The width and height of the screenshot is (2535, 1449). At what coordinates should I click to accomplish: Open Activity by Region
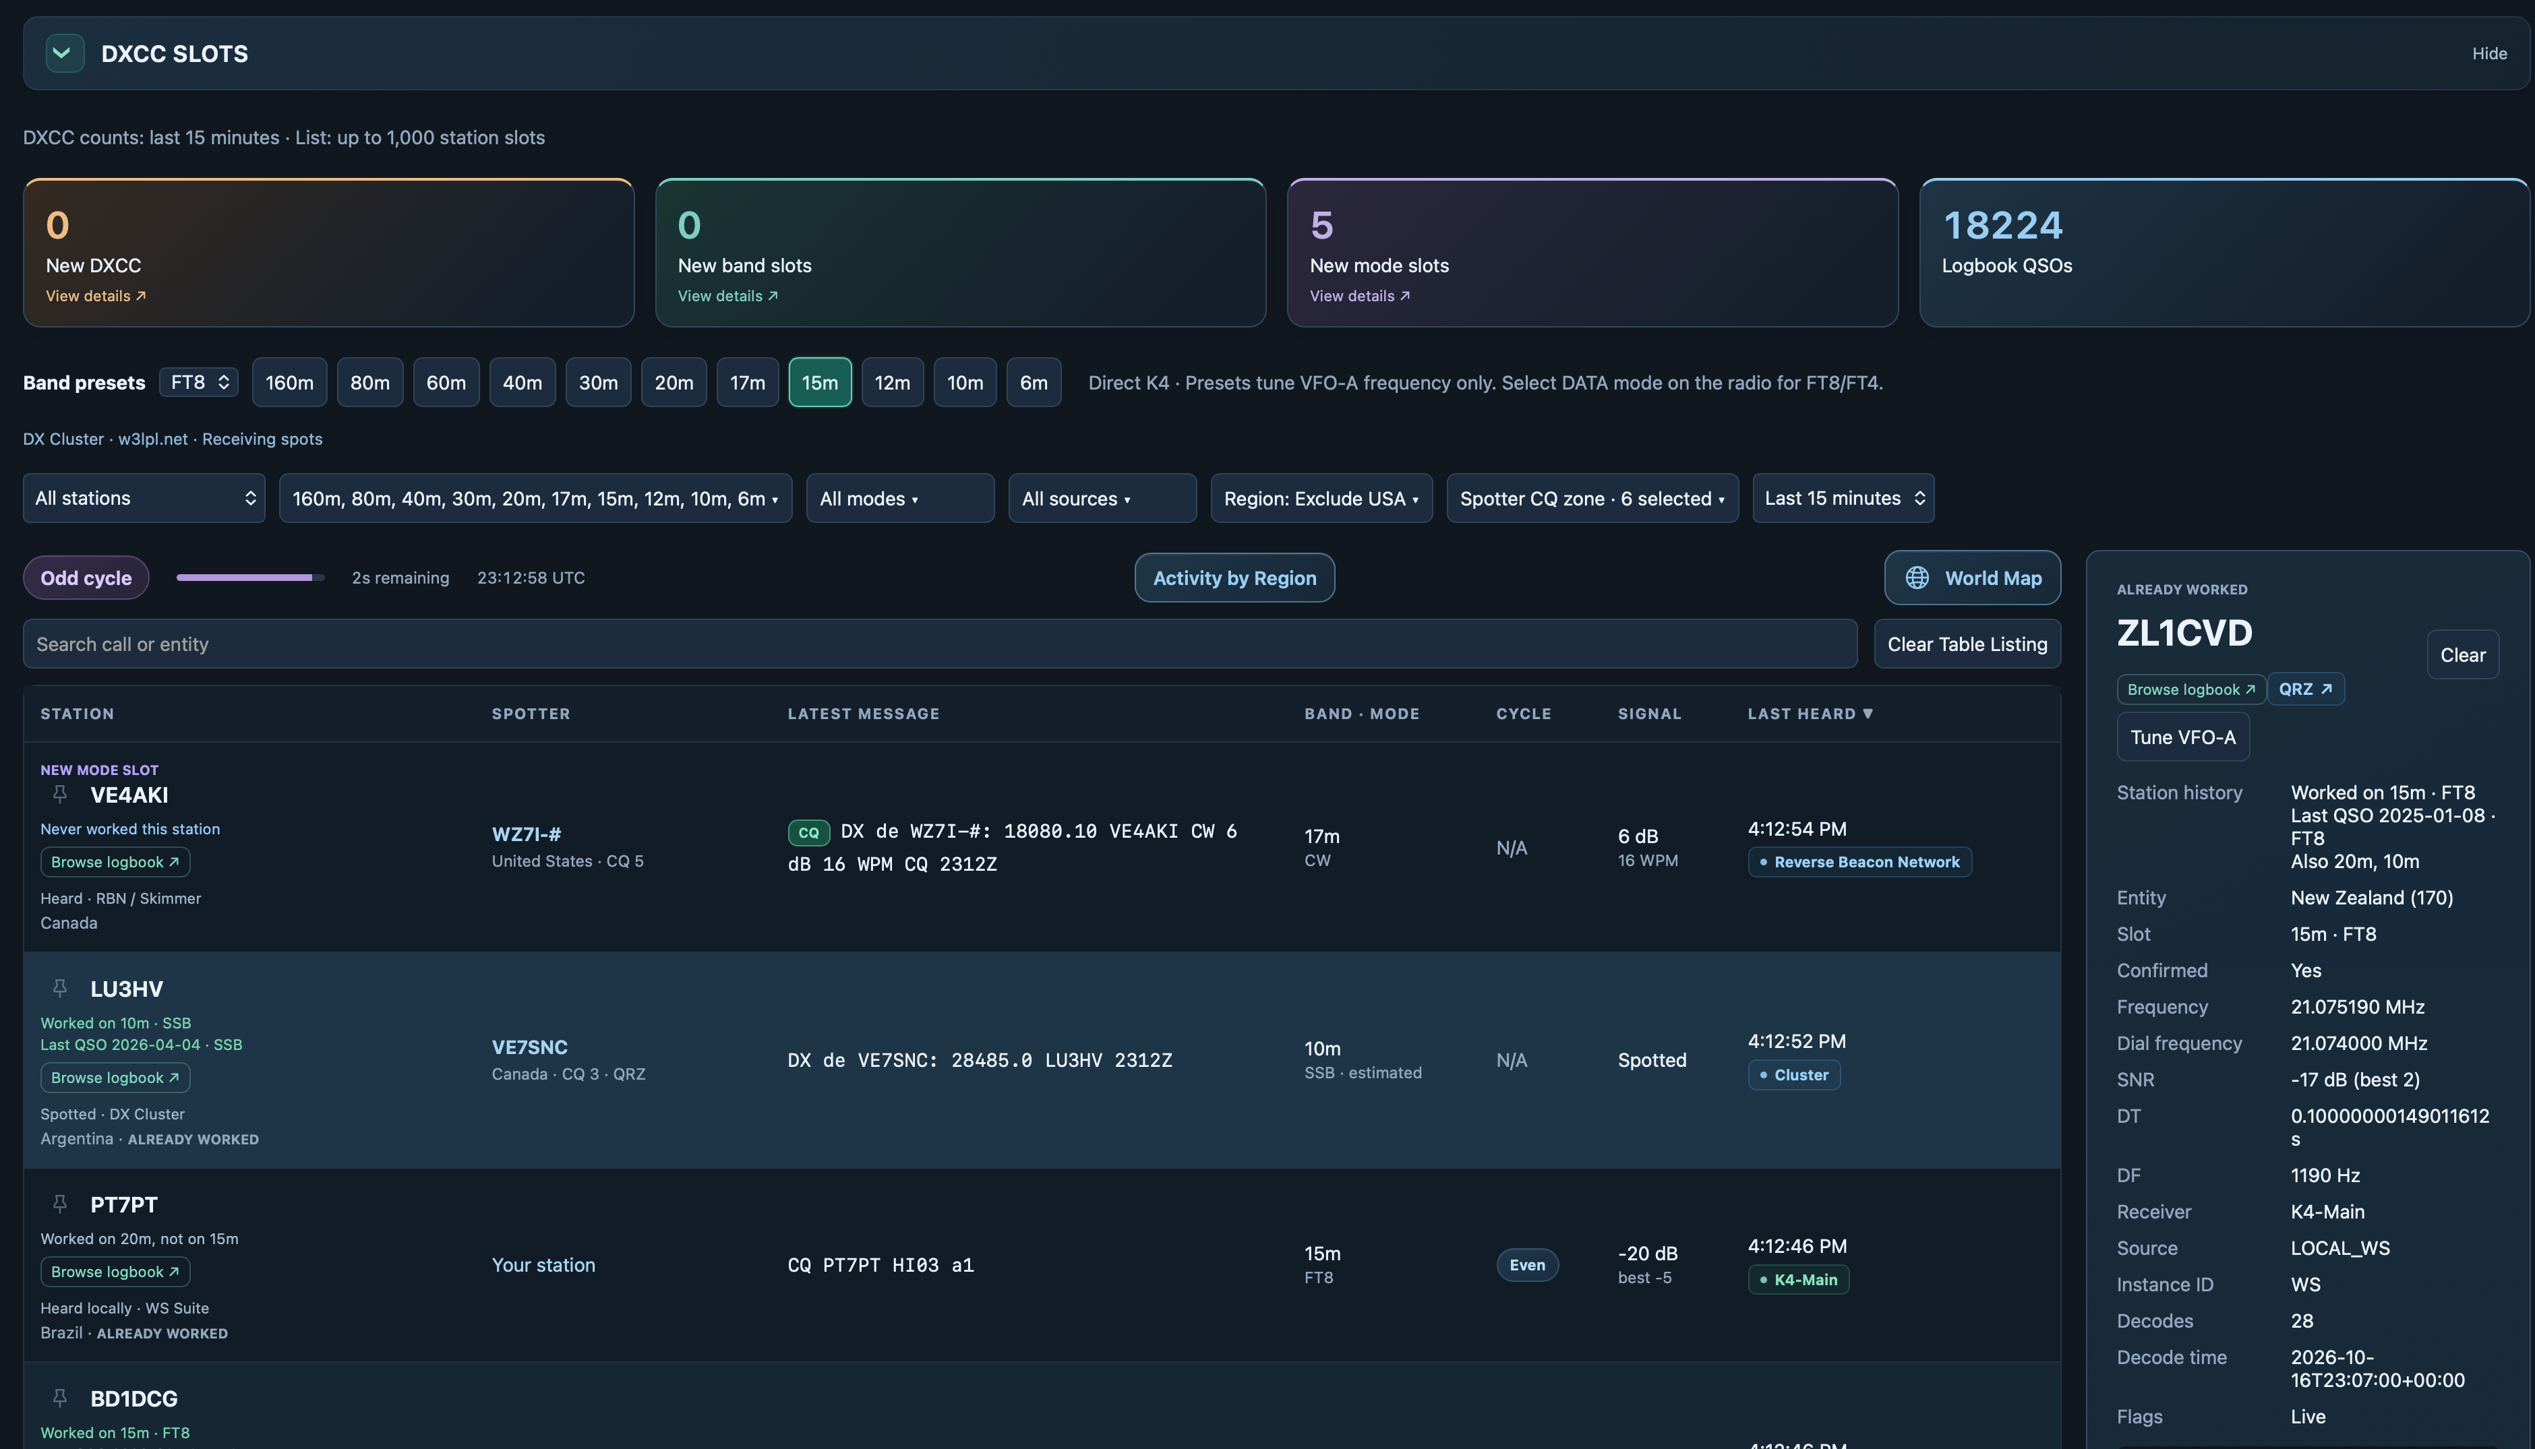point(1234,578)
